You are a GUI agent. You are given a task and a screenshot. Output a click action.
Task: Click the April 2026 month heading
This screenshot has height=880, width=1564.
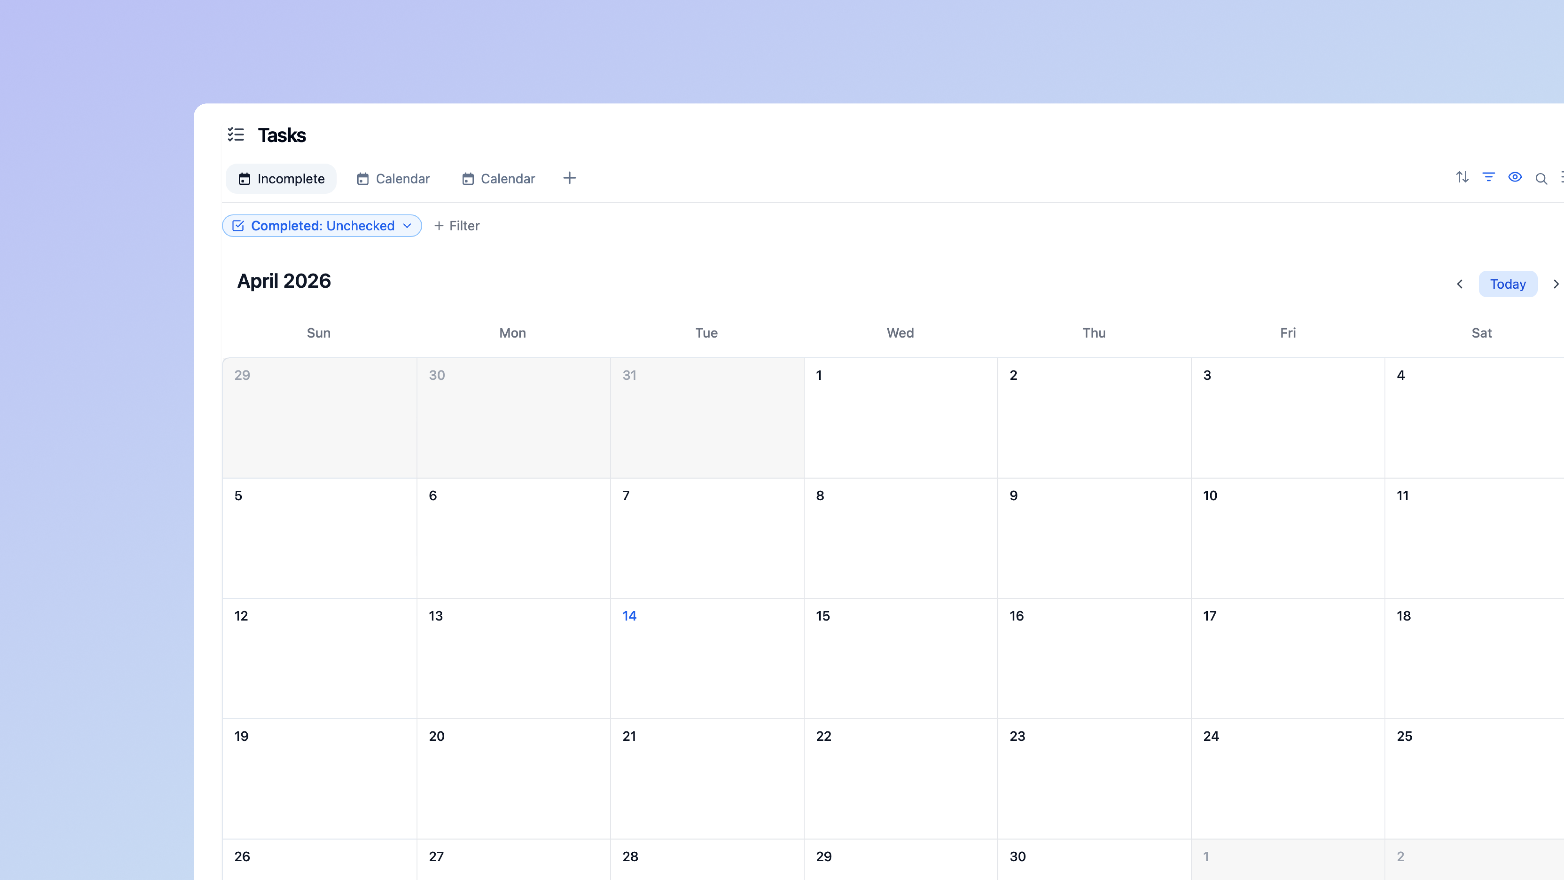click(283, 281)
